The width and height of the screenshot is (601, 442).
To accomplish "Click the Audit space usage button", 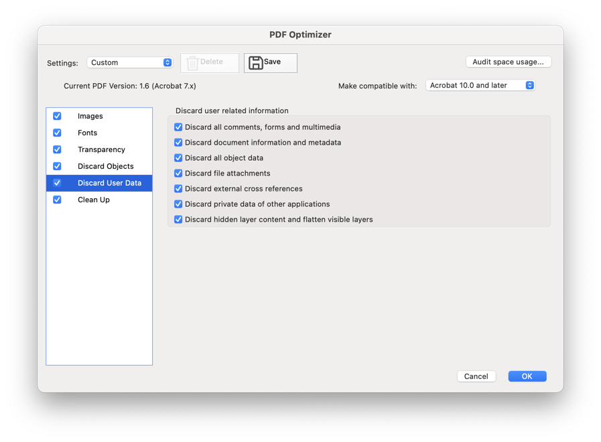I will click(x=509, y=62).
